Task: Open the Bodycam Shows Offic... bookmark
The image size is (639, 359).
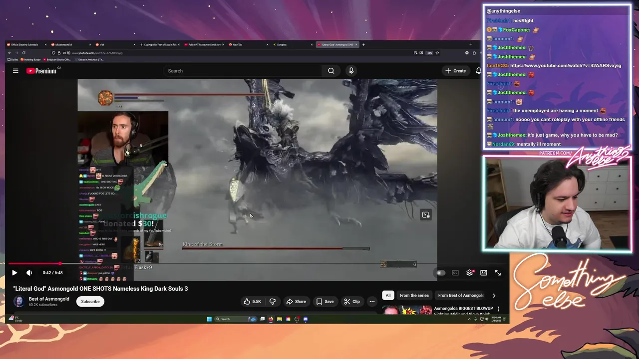Action: [x=57, y=60]
